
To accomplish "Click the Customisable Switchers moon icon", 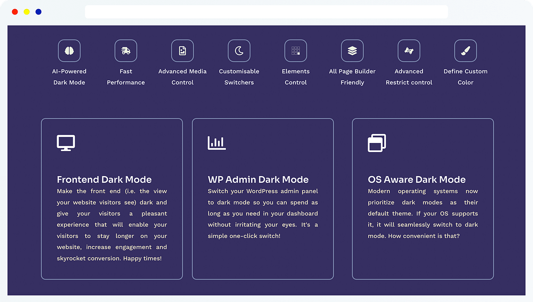I will click(239, 51).
